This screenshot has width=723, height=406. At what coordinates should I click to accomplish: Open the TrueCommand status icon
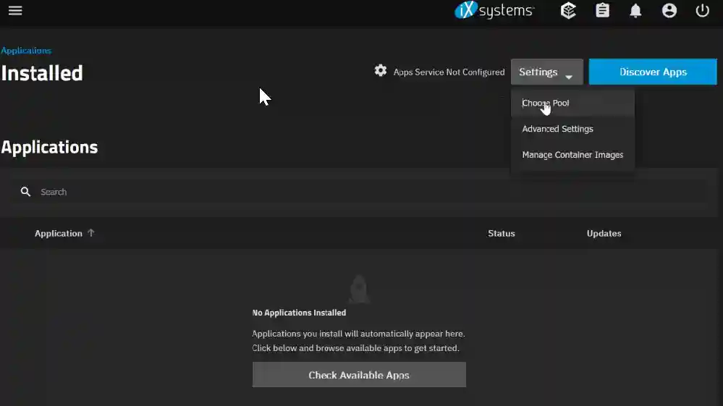point(568,10)
